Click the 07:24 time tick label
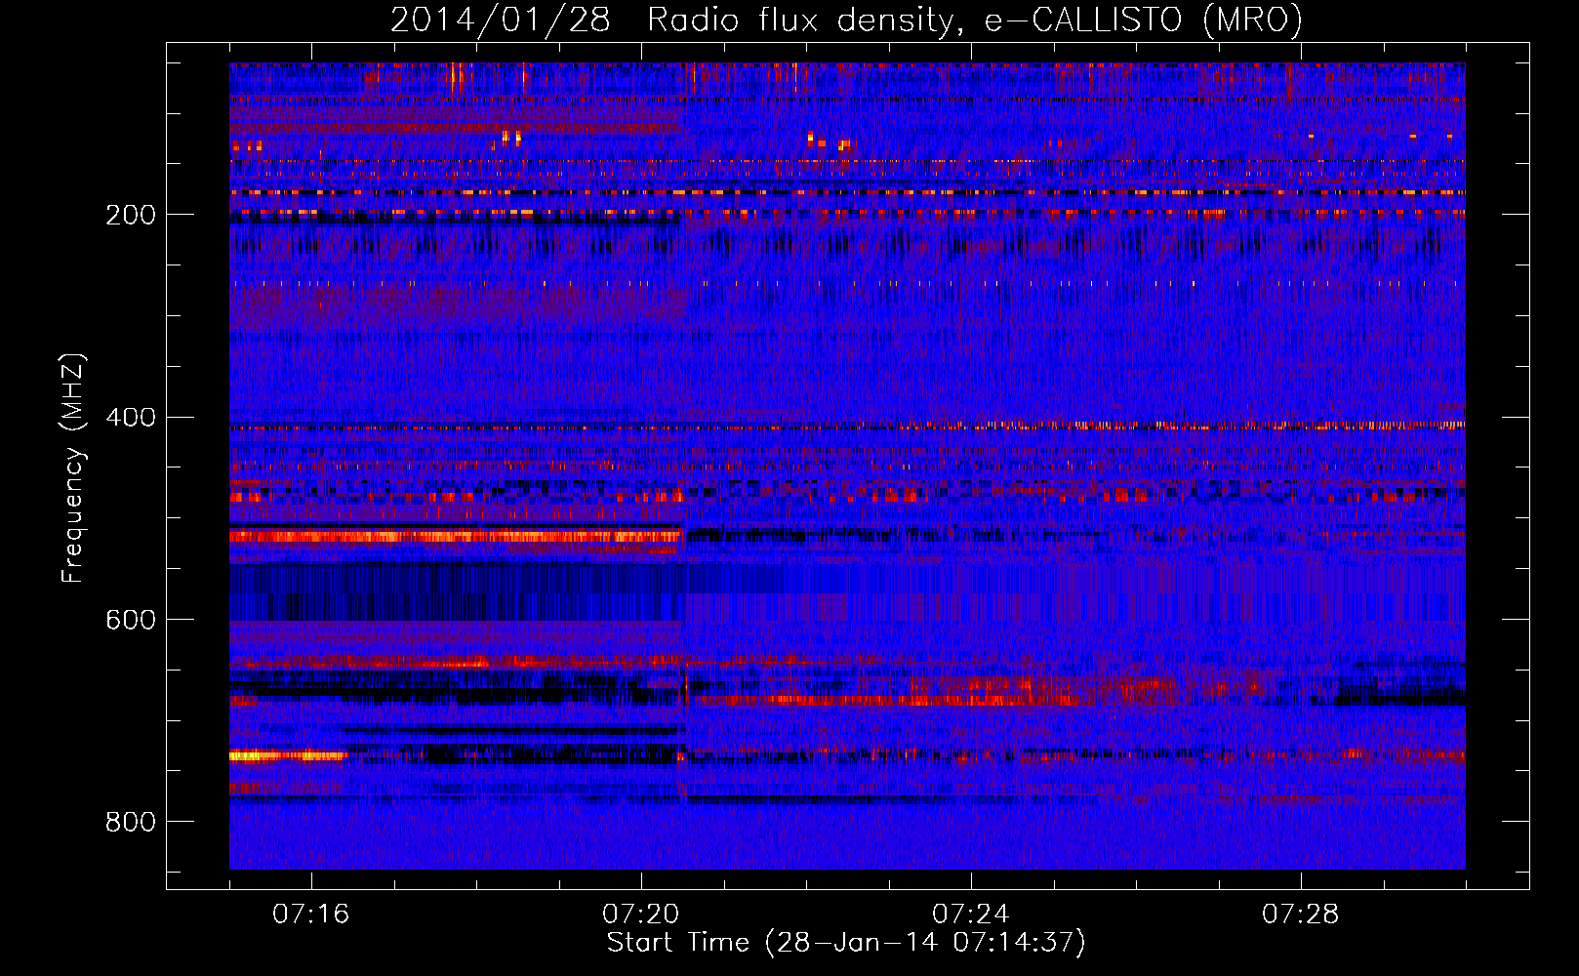Screen dimensions: 1579x976 coord(971,915)
